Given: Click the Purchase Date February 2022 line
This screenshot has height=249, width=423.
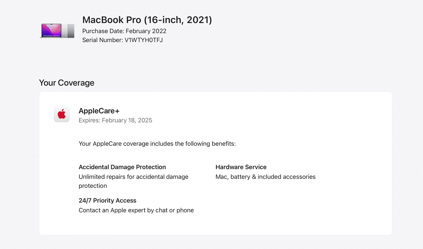Looking at the screenshot, I should pos(124,31).
